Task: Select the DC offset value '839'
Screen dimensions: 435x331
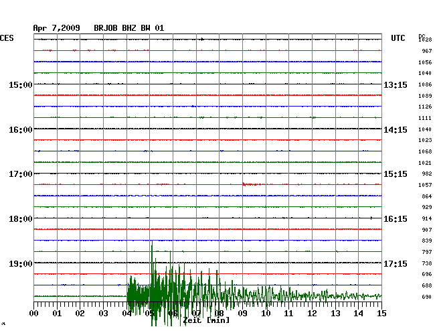Action: [427, 241]
